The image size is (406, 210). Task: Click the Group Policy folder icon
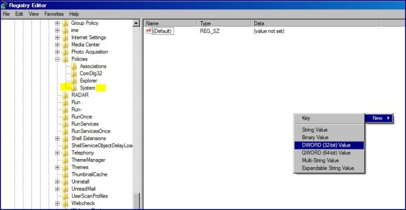click(x=66, y=23)
